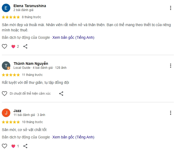This screenshot has width=178, height=150.
Task: Open Elena Taranushina's profile avatar
Action: coord(6,8)
